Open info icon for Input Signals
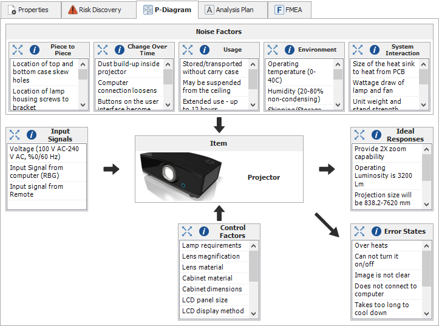This screenshot has width=439, height=326. point(32,135)
